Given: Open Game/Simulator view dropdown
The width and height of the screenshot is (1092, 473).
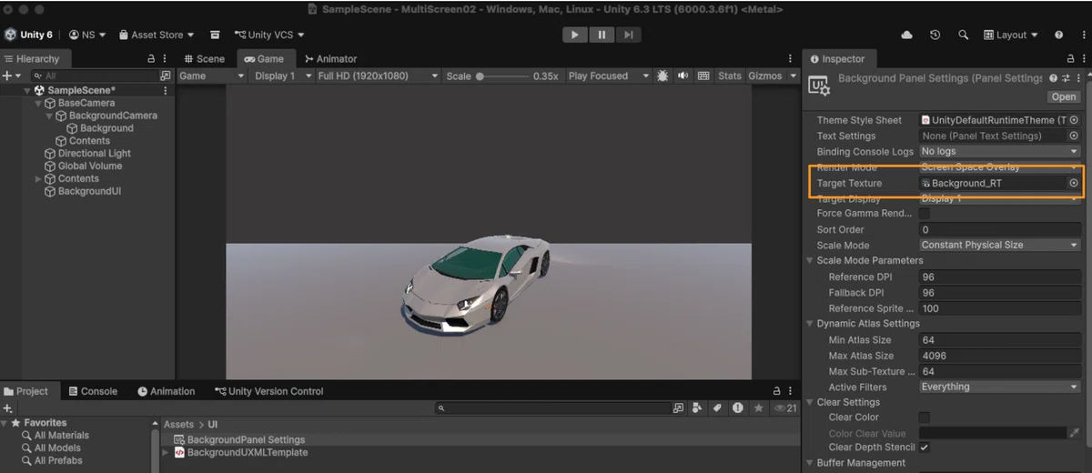Looking at the screenshot, I should (x=212, y=76).
